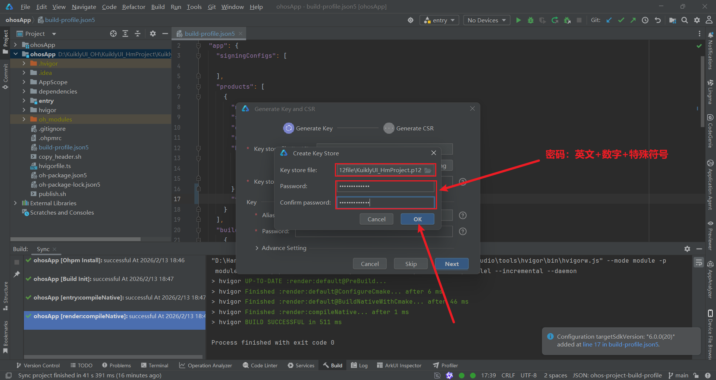Click Git push arrow icon
716x380 pixels.
(633, 20)
